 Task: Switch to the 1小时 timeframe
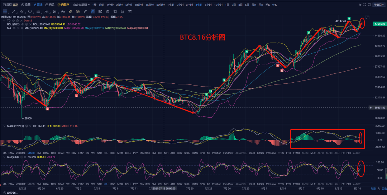[x=171, y=5]
